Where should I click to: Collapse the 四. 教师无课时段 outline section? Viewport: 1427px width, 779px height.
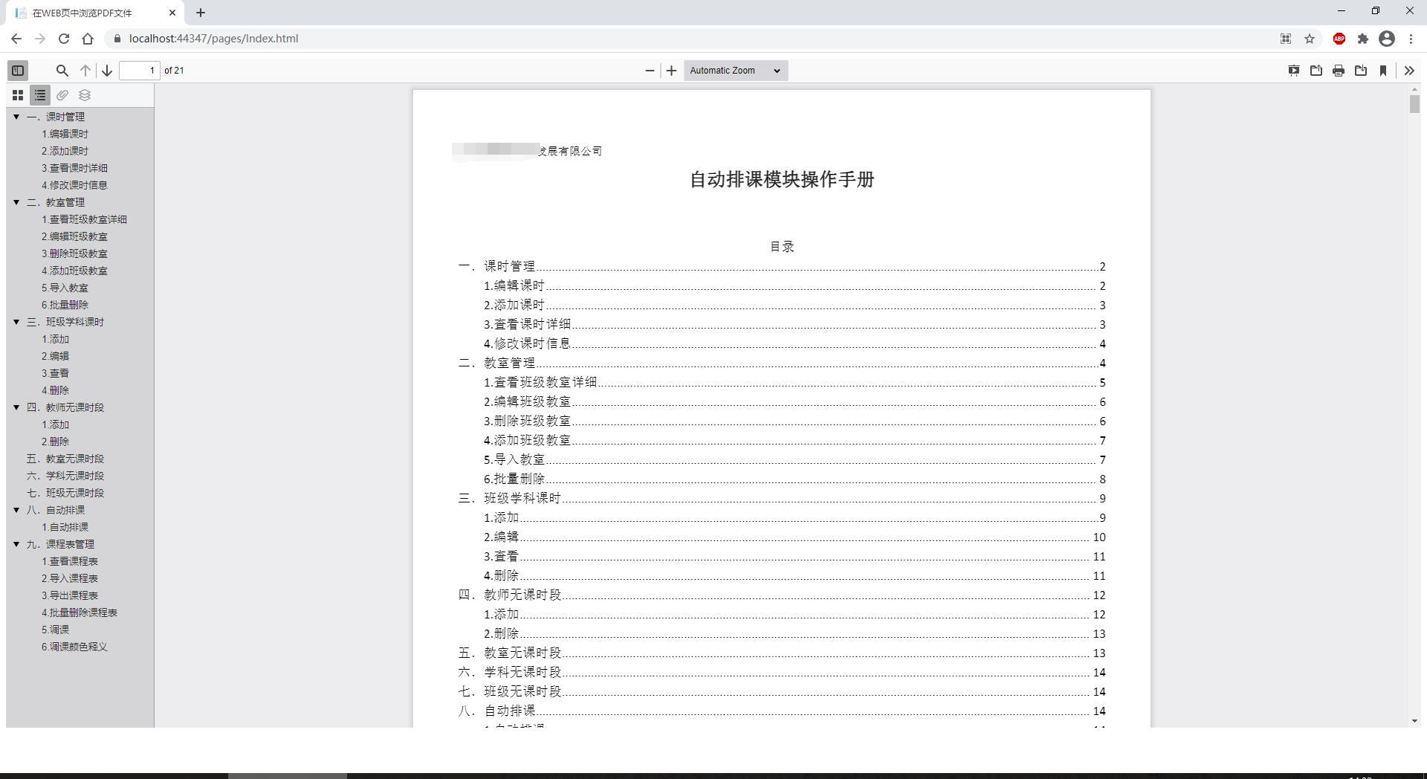(x=16, y=407)
